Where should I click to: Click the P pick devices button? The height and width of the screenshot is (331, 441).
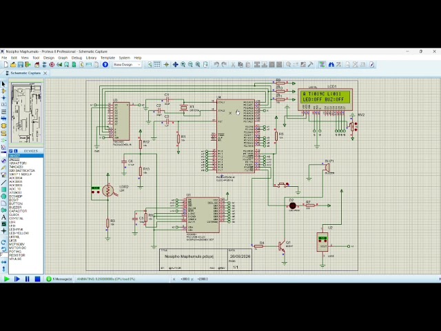(11, 151)
